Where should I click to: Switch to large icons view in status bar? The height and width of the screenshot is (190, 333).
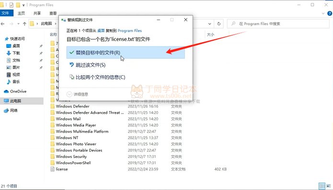[329, 186]
